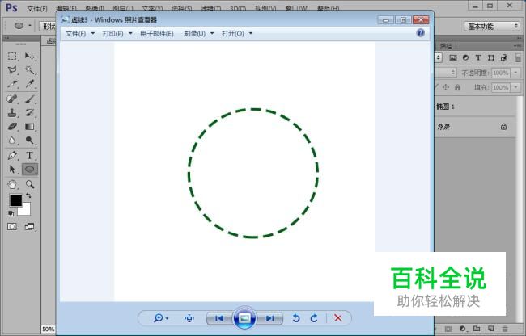This screenshot has width=526, height=336.
Task: Select the Blur tool
Action: [x=12, y=141]
